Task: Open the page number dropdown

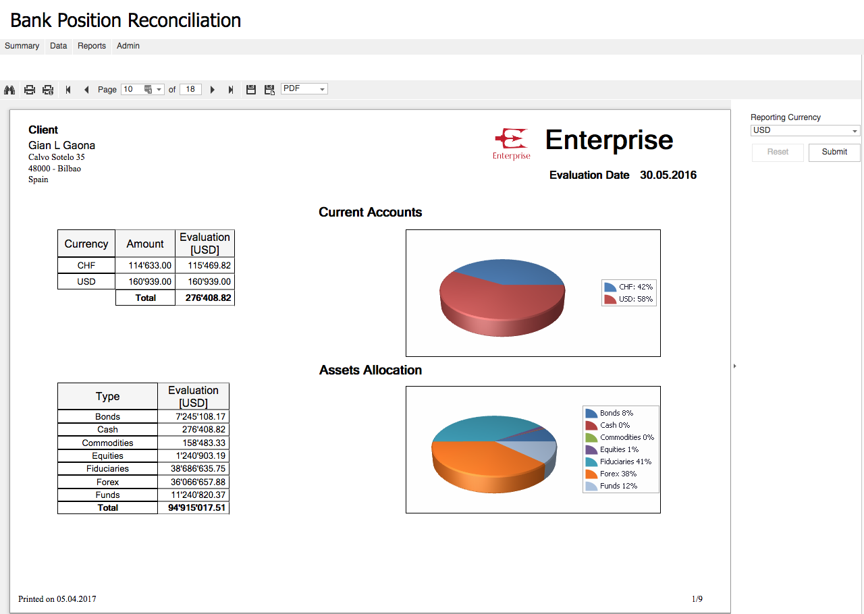Action: coord(159,90)
